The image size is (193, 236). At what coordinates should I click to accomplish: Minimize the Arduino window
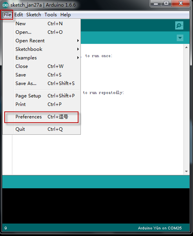pyautogui.click(x=156, y=4)
